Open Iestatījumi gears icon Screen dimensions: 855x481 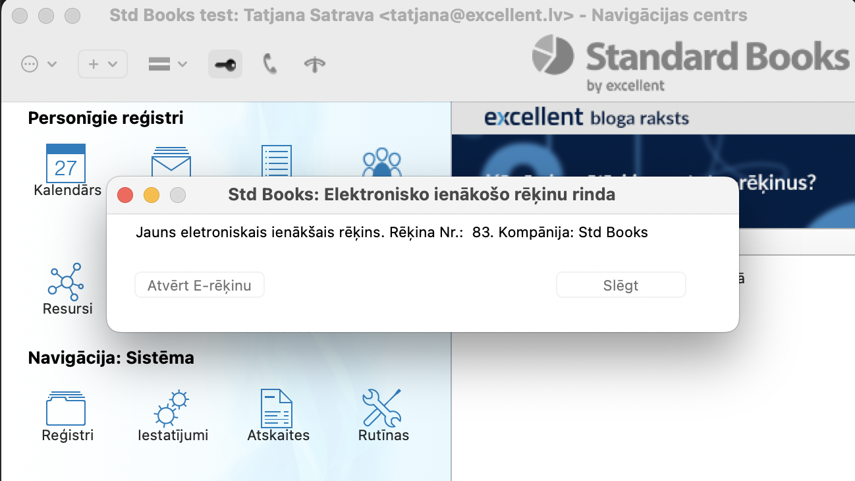171,408
